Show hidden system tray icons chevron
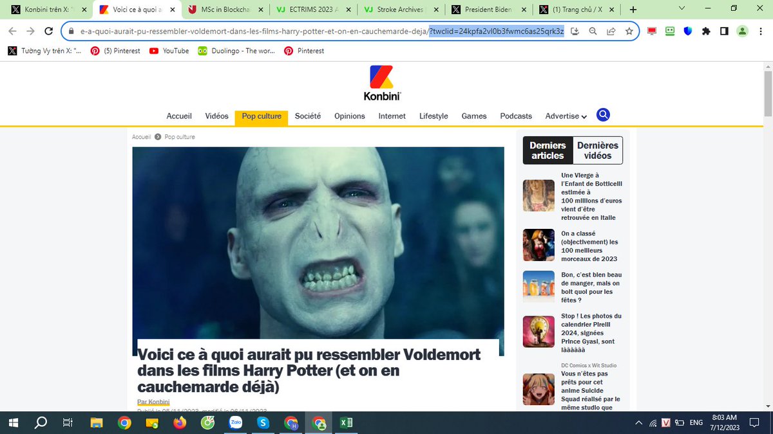773x434 pixels. click(x=638, y=422)
